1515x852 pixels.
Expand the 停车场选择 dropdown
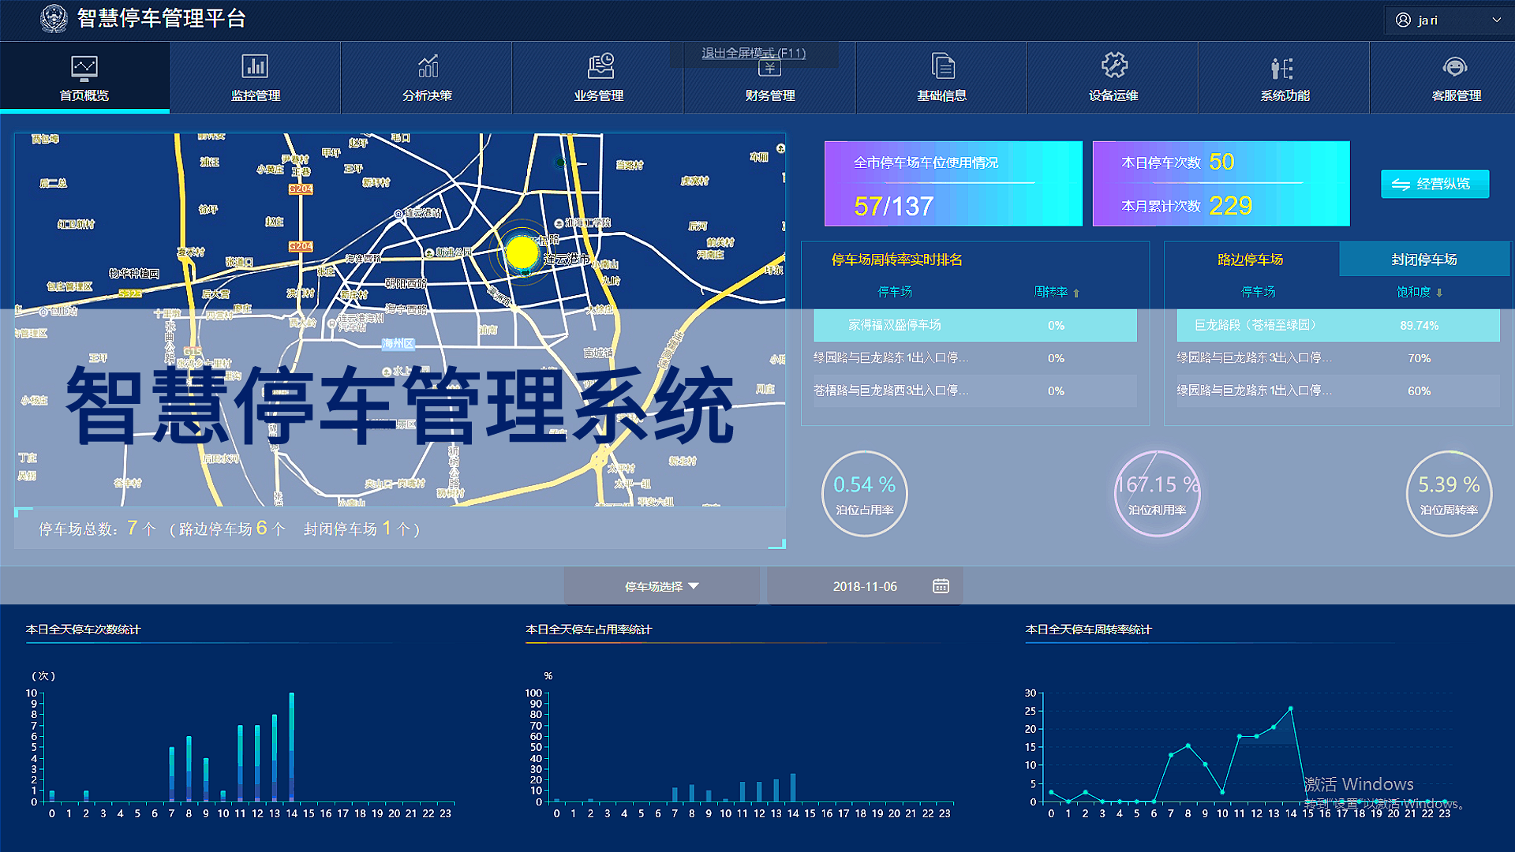pyautogui.click(x=661, y=586)
